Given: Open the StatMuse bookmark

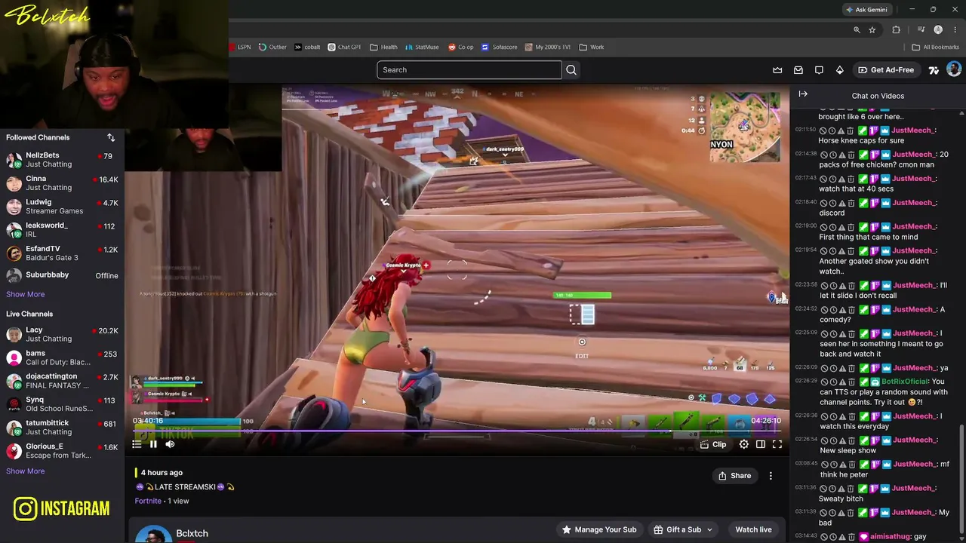Looking at the screenshot, I should 422,47.
